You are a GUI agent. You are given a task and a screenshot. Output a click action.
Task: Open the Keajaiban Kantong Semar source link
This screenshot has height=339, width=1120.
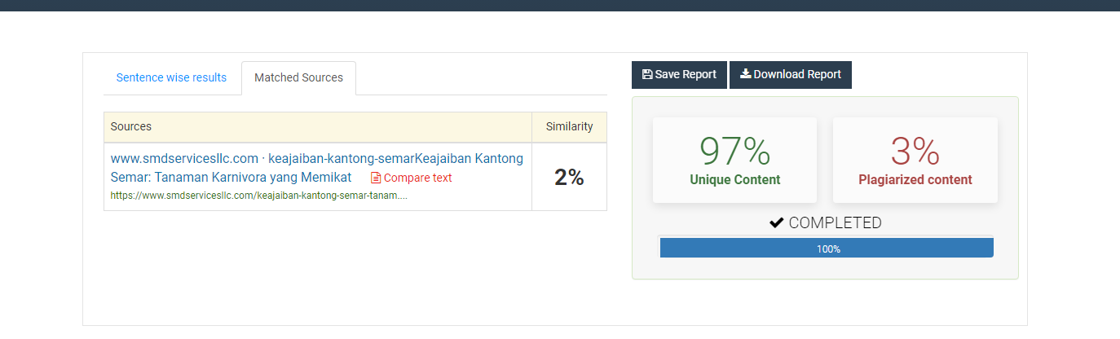coord(316,167)
